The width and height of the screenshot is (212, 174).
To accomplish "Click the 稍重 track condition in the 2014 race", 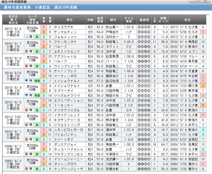I will coord(37,81).
